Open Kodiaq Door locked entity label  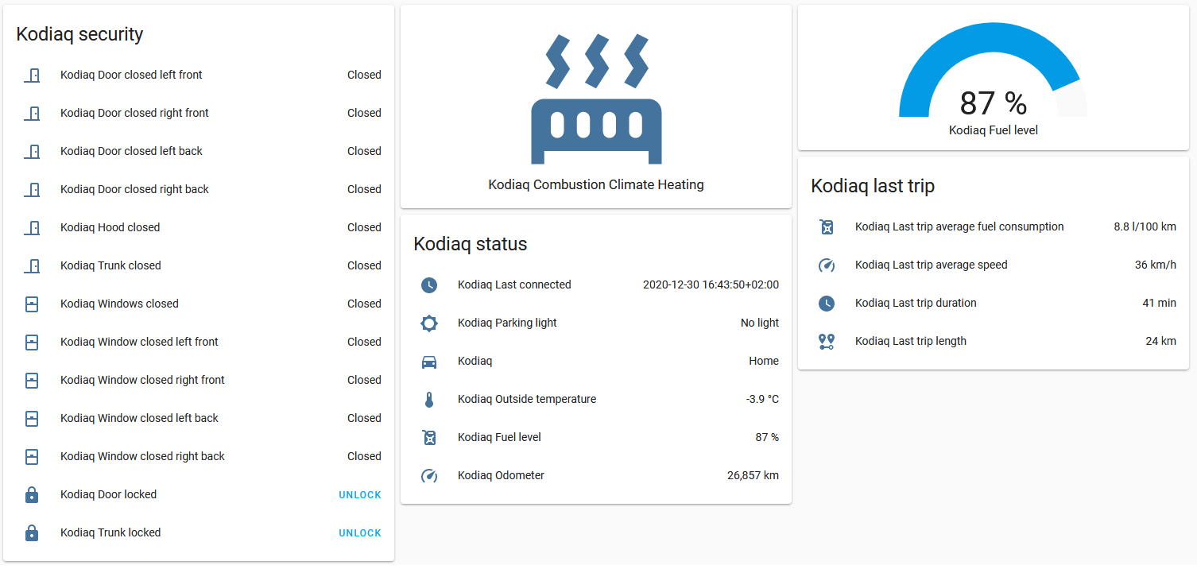(108, 494)
